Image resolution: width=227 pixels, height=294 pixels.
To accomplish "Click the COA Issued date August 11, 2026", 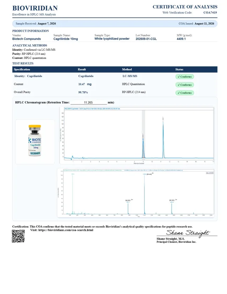I will coord(204,24).
